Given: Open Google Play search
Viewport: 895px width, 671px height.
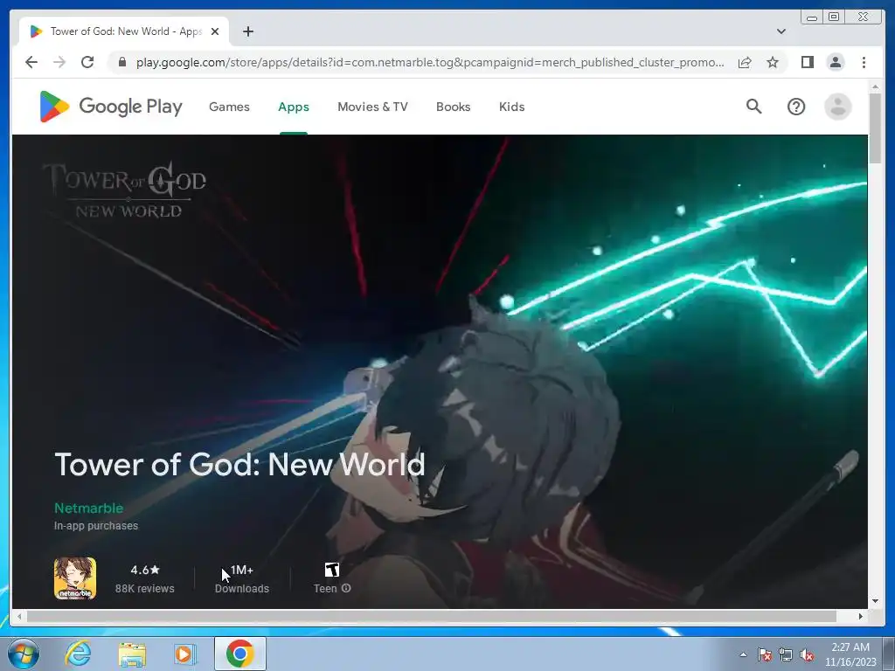Looking at the screenshot, I should coord(754,106).
